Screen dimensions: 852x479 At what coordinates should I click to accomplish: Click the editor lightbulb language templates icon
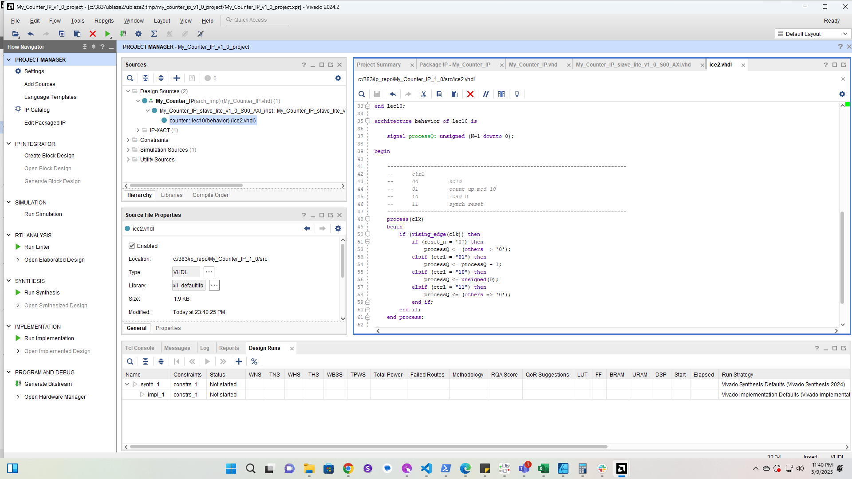coord(517,94)
